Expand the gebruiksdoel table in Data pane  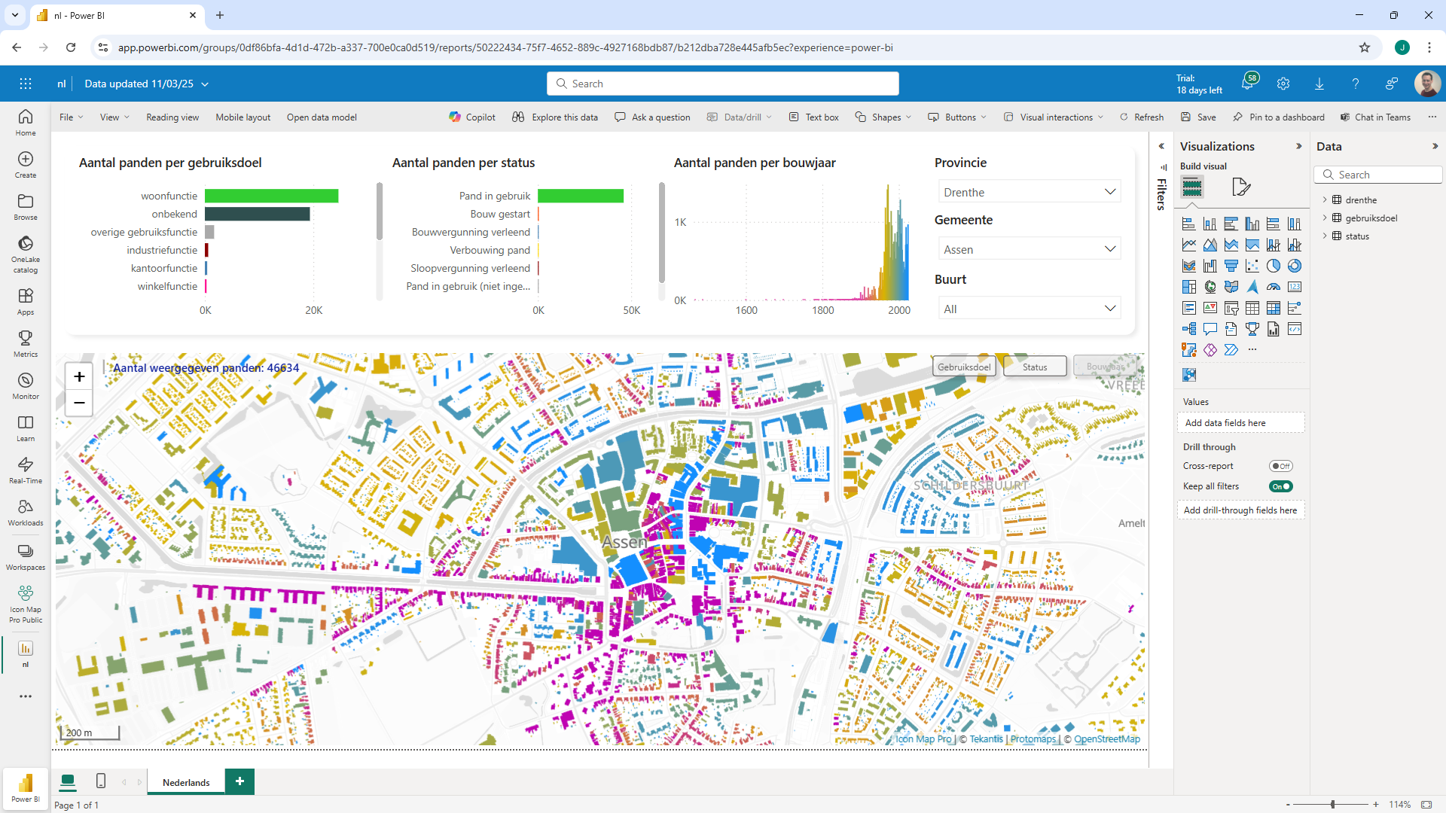coord(1325,218)
